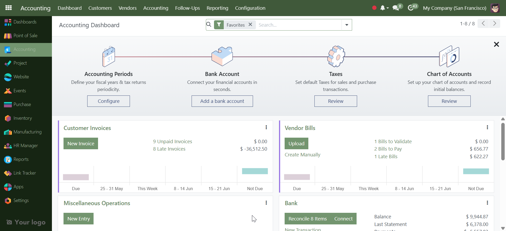This screenshot has width=506, height=231.
Task: Open the chat messages icon
Action: pyautogui.click(x=395, y=8)
